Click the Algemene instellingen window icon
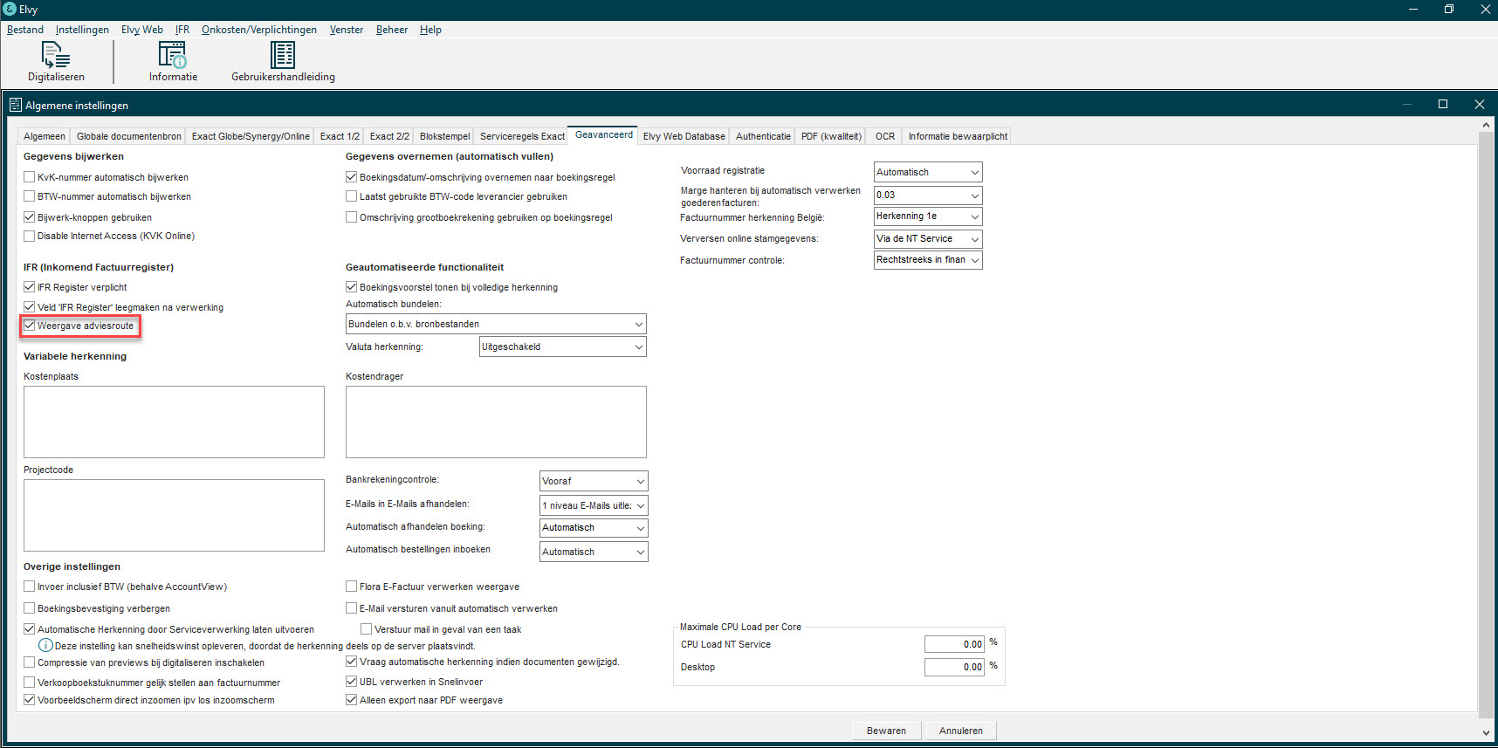Image resolution: width=1498 pixels, height=748 pixels. pos(15,105)
